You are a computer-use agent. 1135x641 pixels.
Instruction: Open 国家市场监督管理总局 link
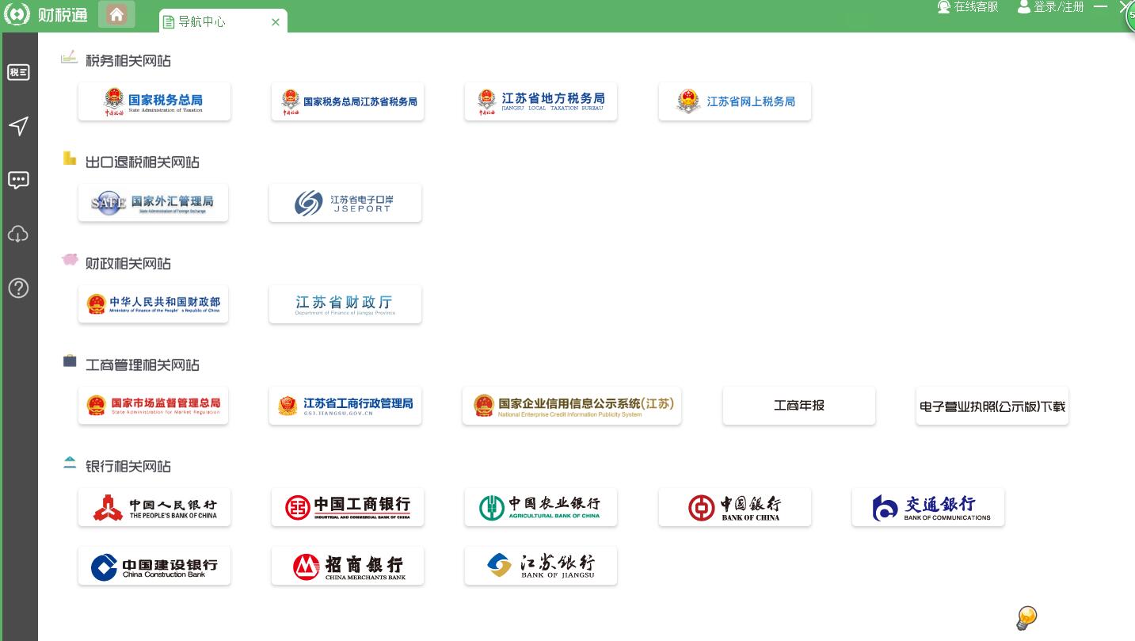click(153, 406)
